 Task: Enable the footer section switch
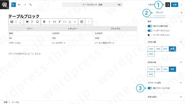pyautogui.click(x=150, y=35)
